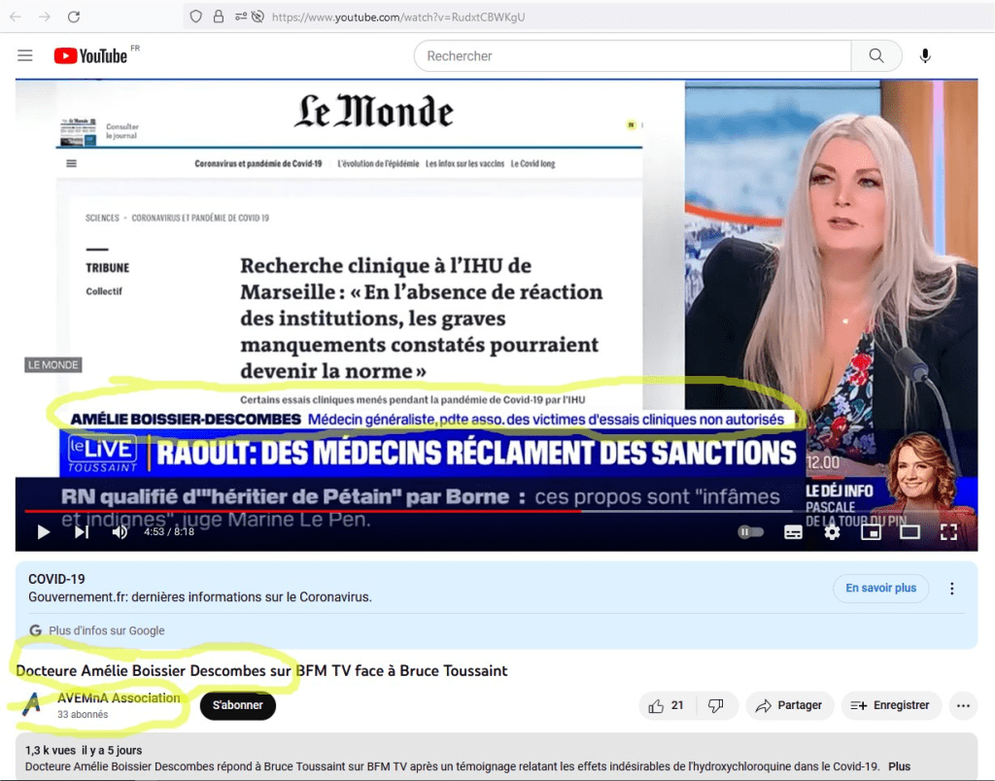The image size is (995, 781).
Task: Click the YouTube logo to go home
Action: point(91,56)
